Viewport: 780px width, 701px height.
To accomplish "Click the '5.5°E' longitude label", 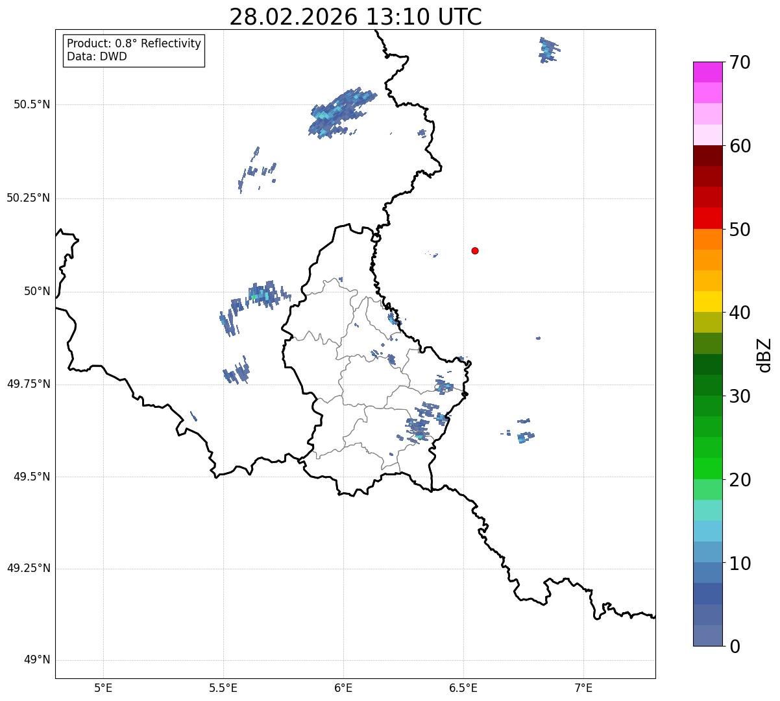I will (x=223, y=687).
